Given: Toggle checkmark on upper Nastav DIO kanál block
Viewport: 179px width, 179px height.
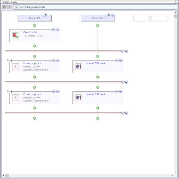Looking at the screenshot, I should (121, 60).
